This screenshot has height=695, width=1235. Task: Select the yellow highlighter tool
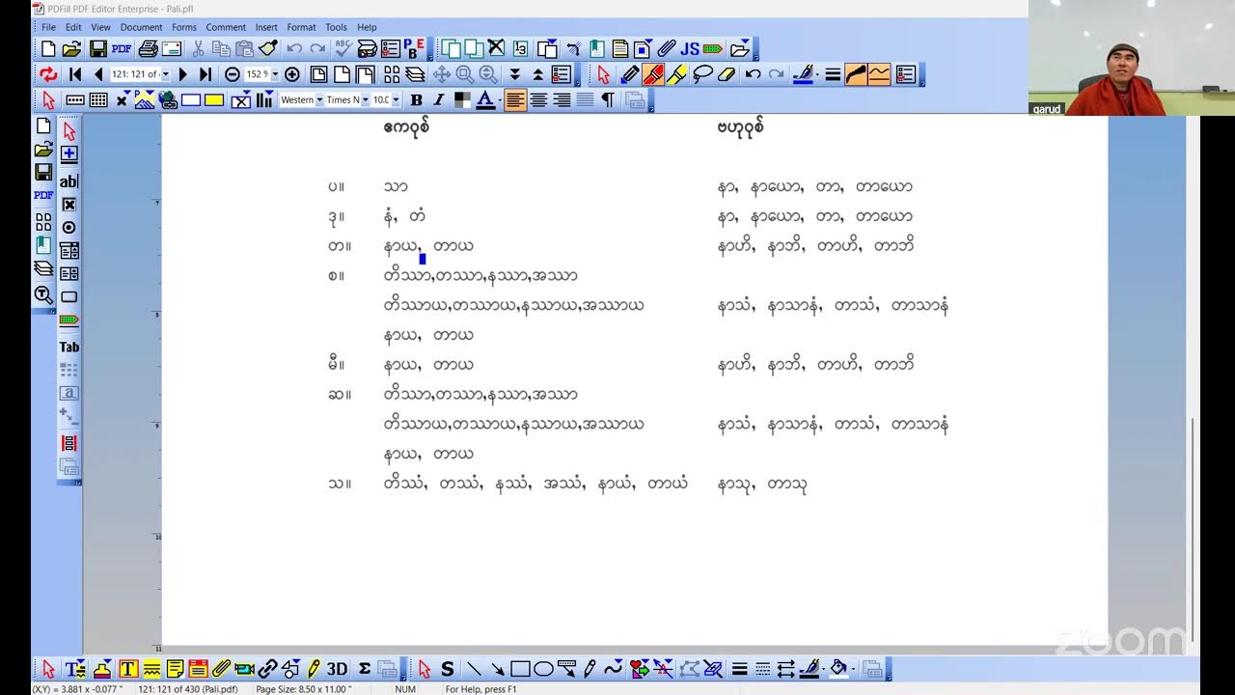pos(677,74)
